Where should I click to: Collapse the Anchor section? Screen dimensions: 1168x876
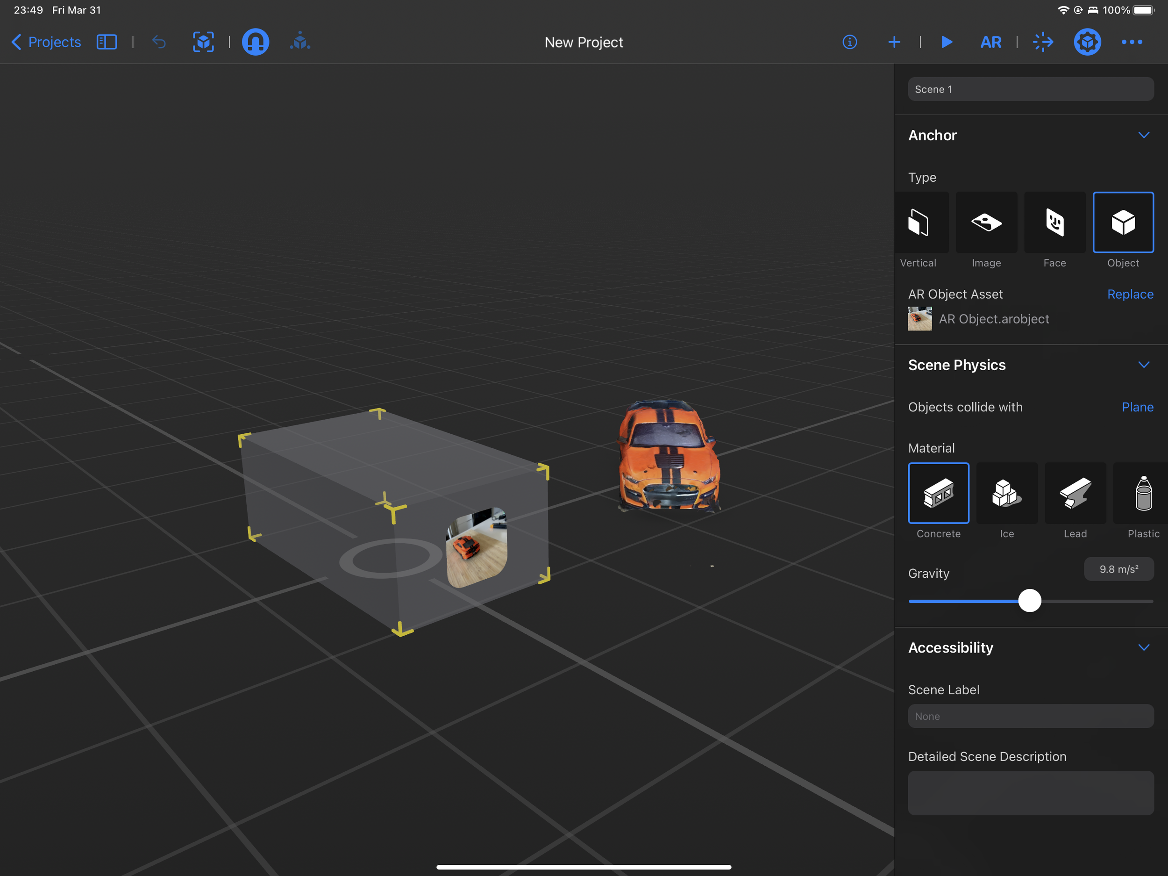pyautogui.click(x=1143, y=135)
